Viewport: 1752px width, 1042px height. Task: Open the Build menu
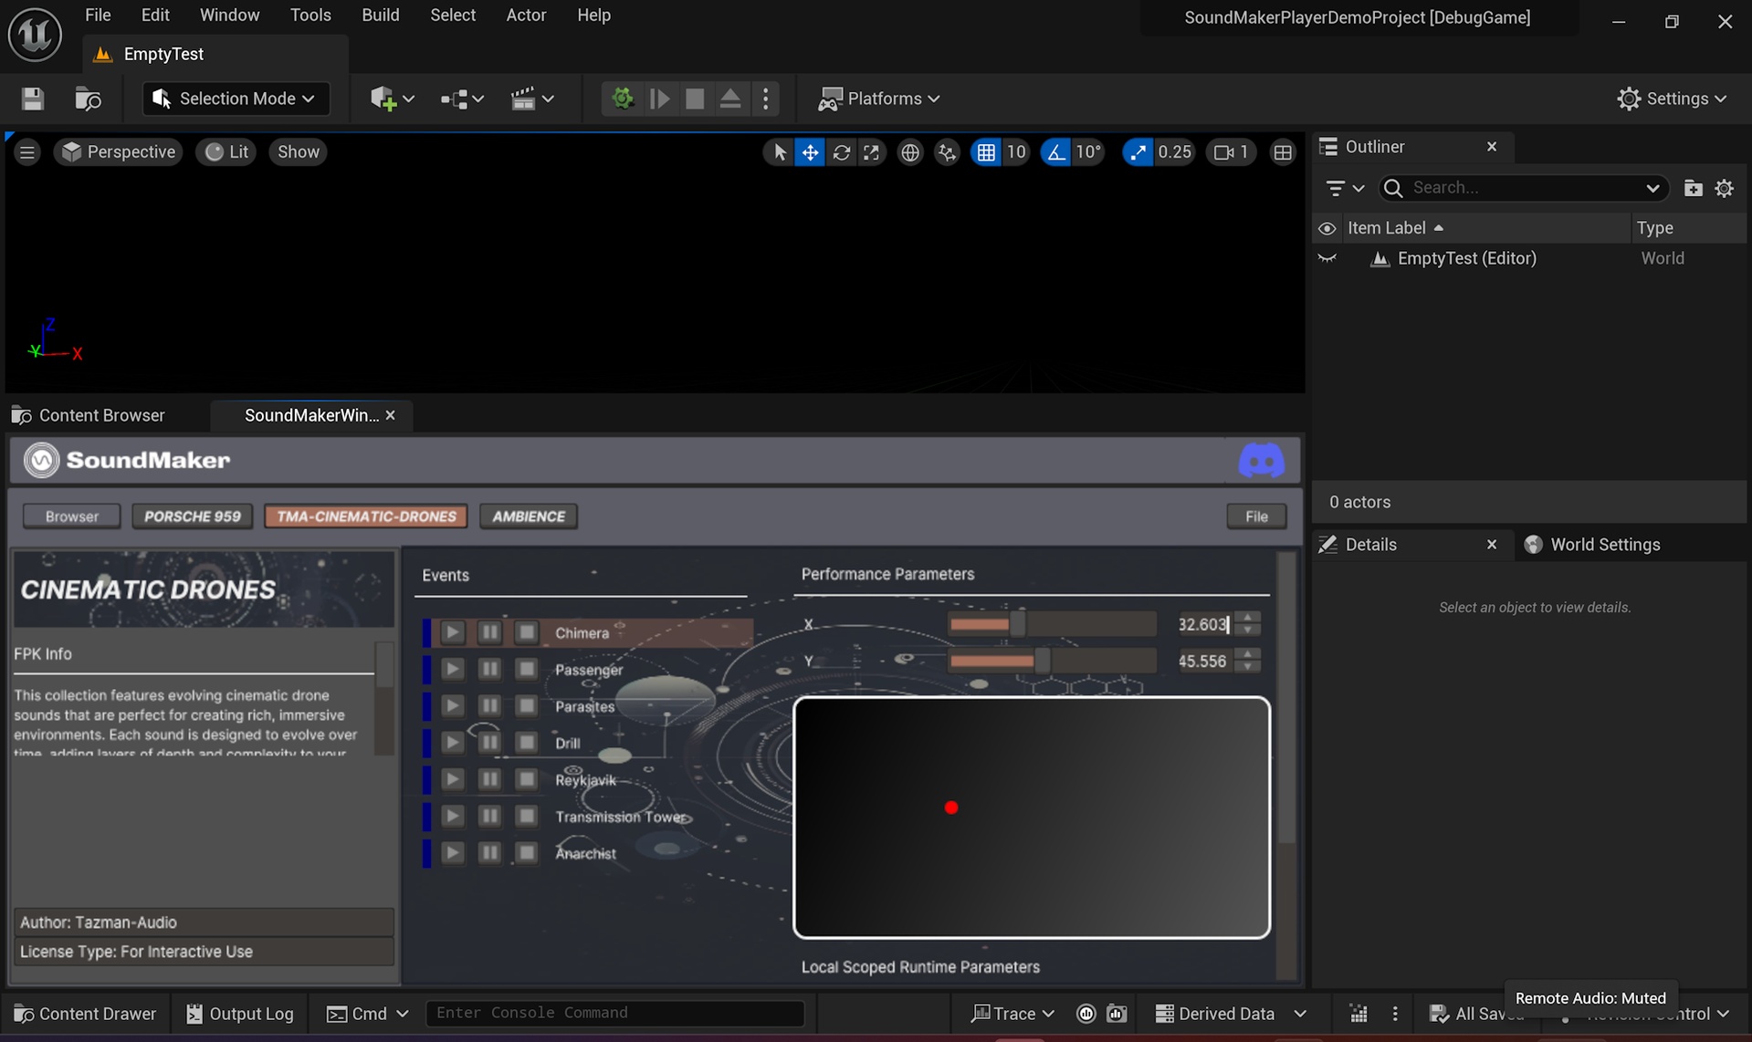[381, 16]
